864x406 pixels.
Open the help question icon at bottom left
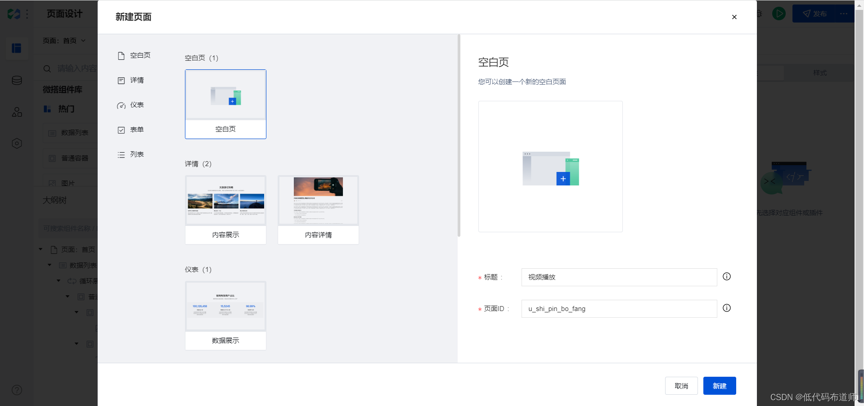pyautogui.click(x=17, y=390)
